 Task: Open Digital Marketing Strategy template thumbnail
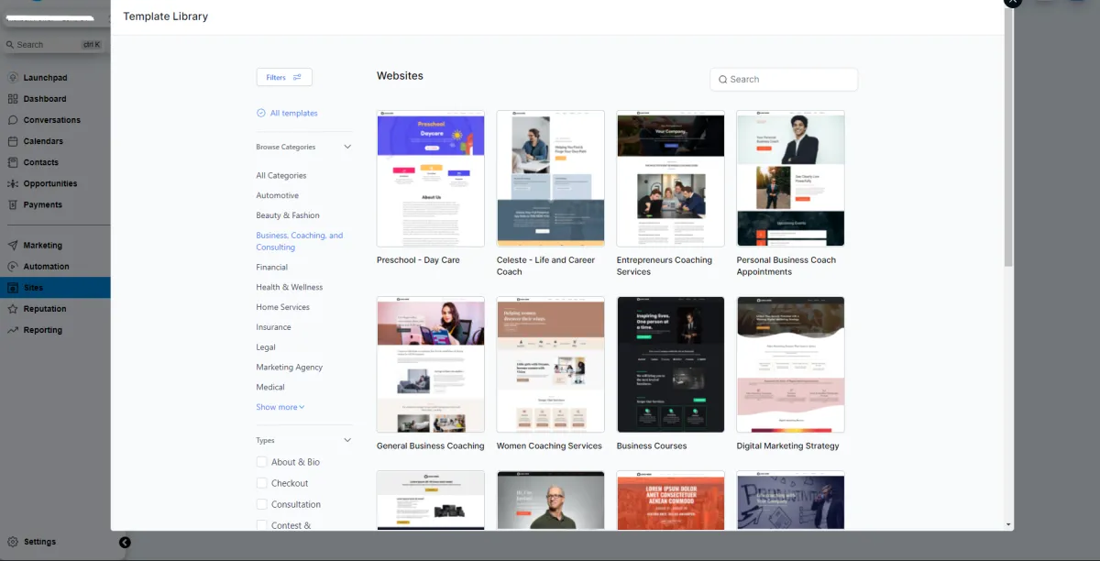pyautogui.click(x=791, y=364)
